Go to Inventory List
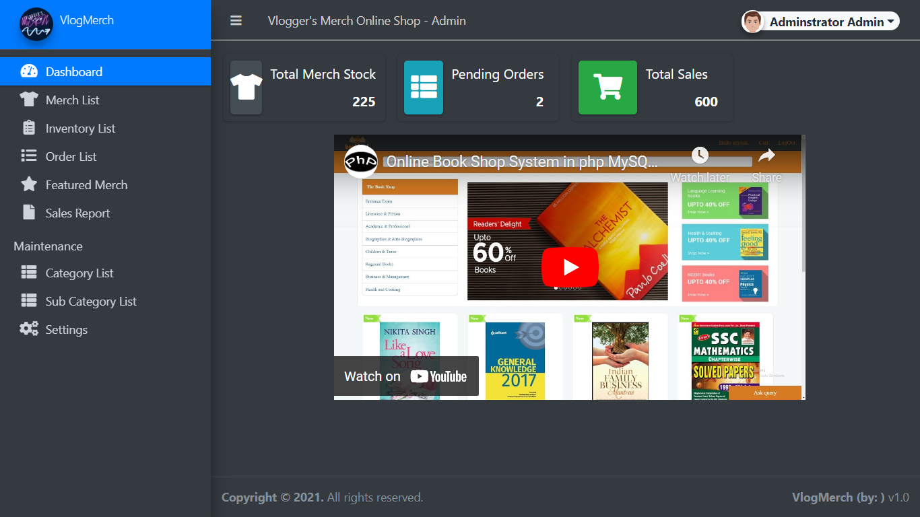The height and width of the screenshot is (517, 920). pyautogui.click(x=105, y=128)
